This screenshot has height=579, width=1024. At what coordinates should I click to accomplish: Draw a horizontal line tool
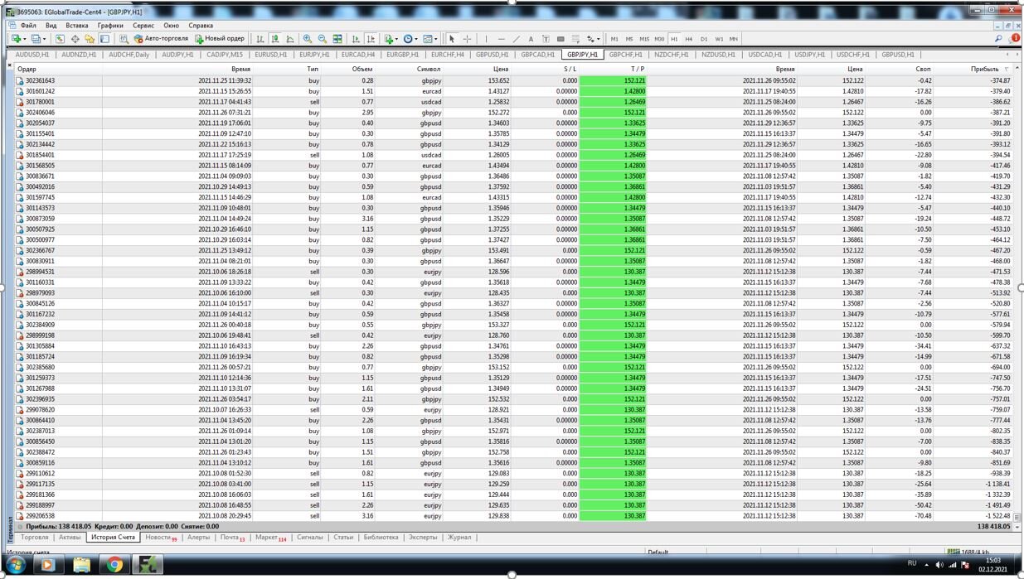pos(501,39)
